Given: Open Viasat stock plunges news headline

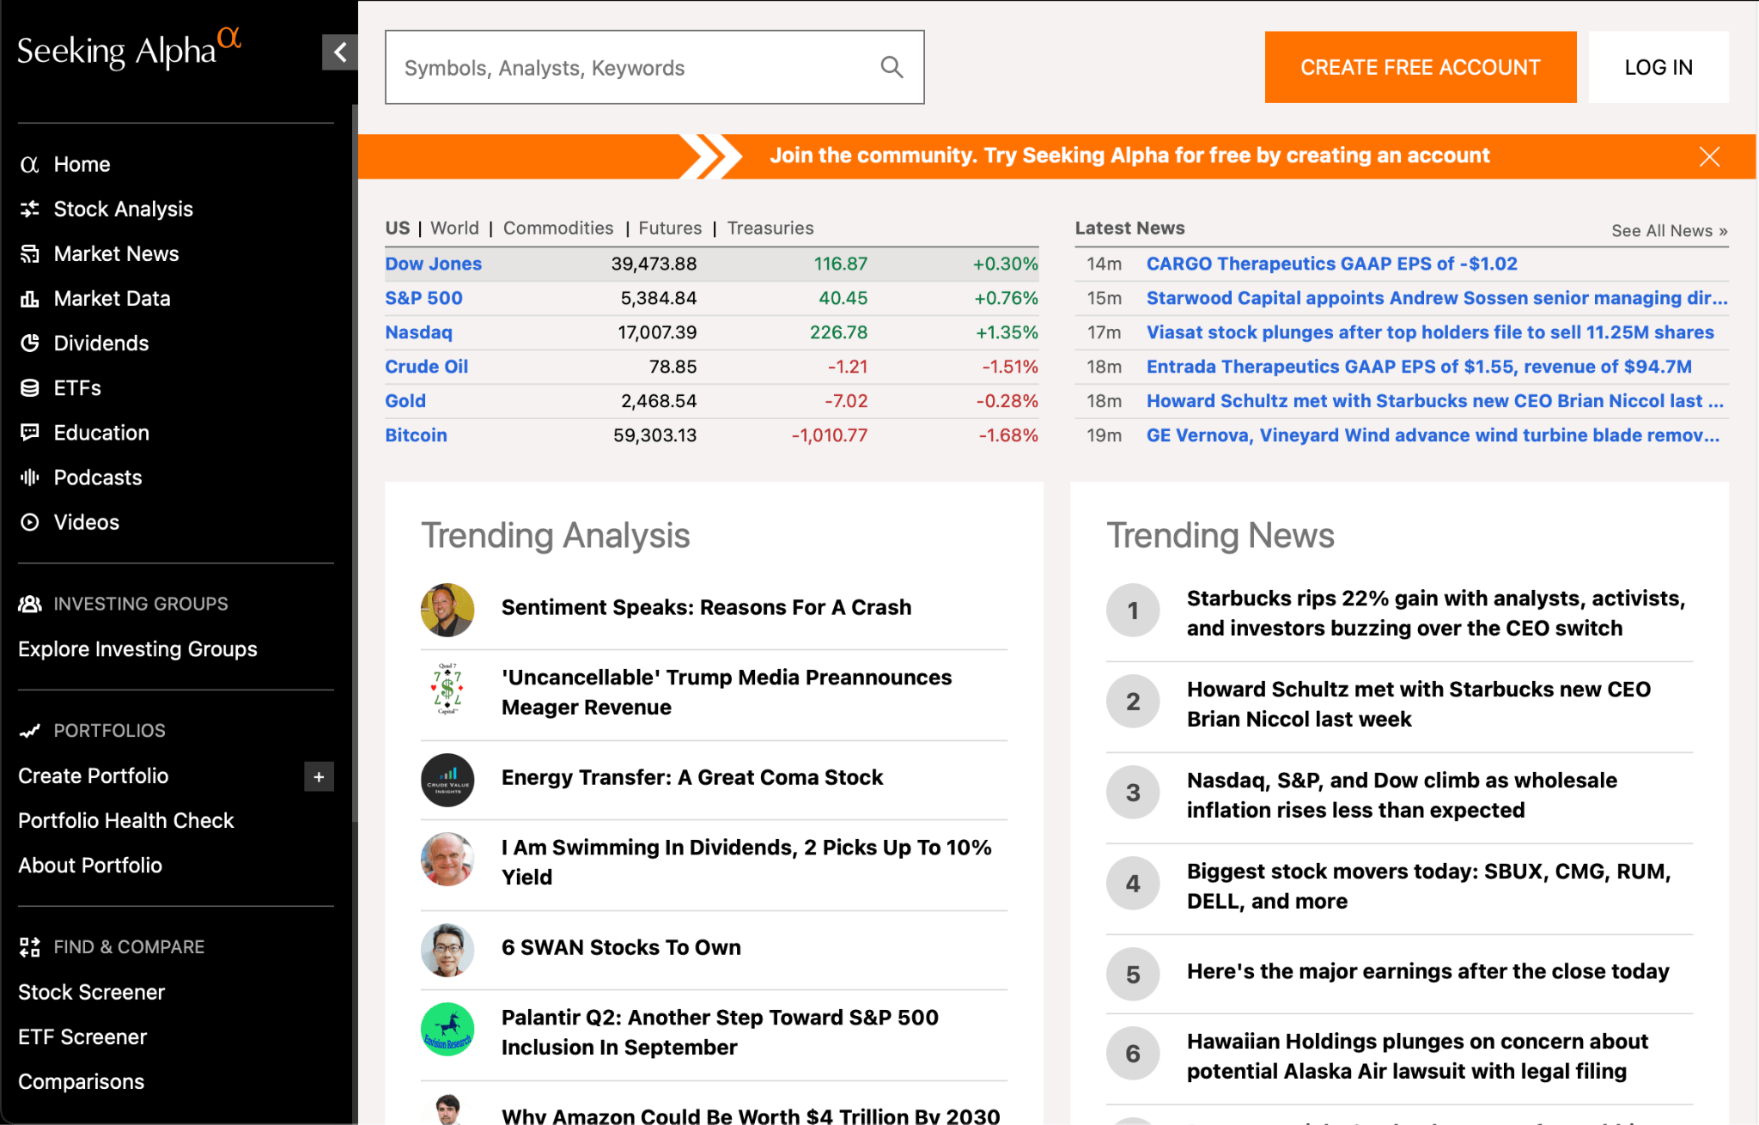Looking at the screenshot, I should pyautogui.click(x=1430, y=332).
